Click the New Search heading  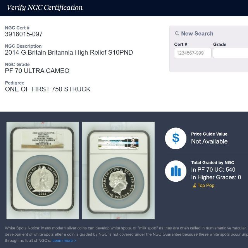click(x=197, y=33)
